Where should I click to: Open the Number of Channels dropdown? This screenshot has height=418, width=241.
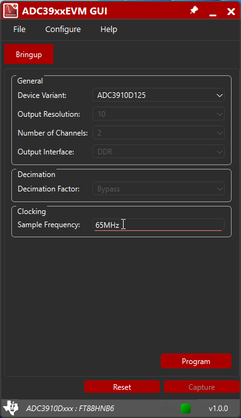158,133
